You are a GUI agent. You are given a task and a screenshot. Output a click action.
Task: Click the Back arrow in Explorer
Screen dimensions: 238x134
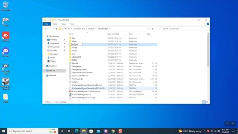pos(45,29)
